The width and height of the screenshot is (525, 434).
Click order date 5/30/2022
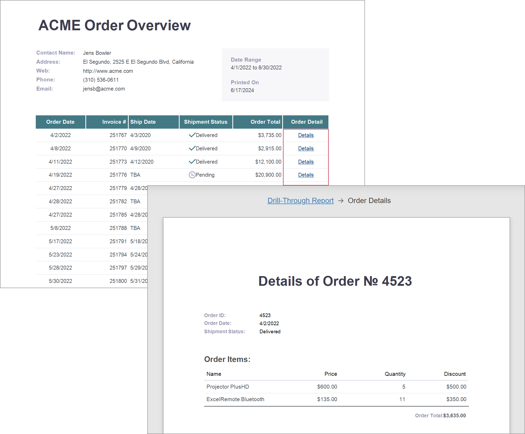[60, 281]
